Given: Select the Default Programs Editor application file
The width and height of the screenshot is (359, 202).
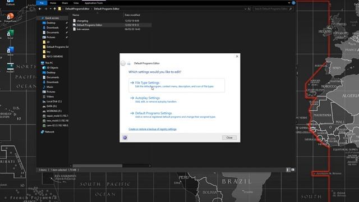Looking at the screenshot, I should coord(89,25).
